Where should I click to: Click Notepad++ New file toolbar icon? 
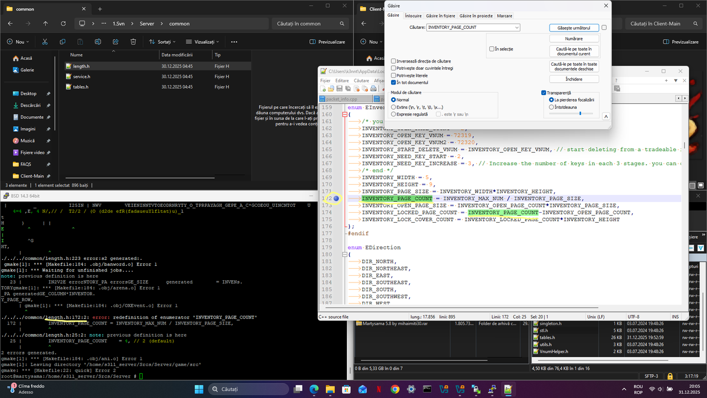[324, 88]
